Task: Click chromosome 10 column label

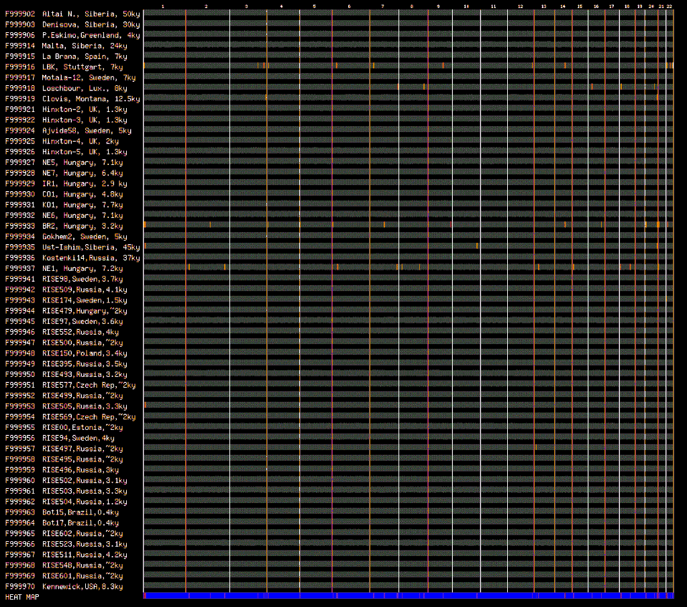Action: click(x=466, y=6)
